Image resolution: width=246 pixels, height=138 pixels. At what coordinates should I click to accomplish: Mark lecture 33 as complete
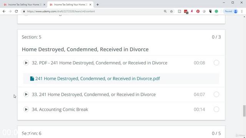coord(216,94)
